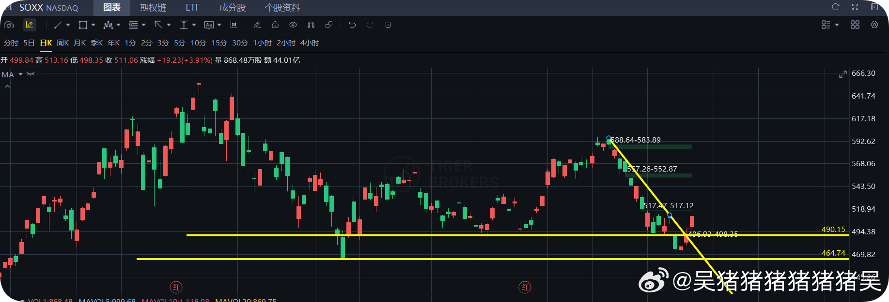Click the 588.64-583.89 price gap label
Viewport: 889px width, 302px height.
pos(636,140)
